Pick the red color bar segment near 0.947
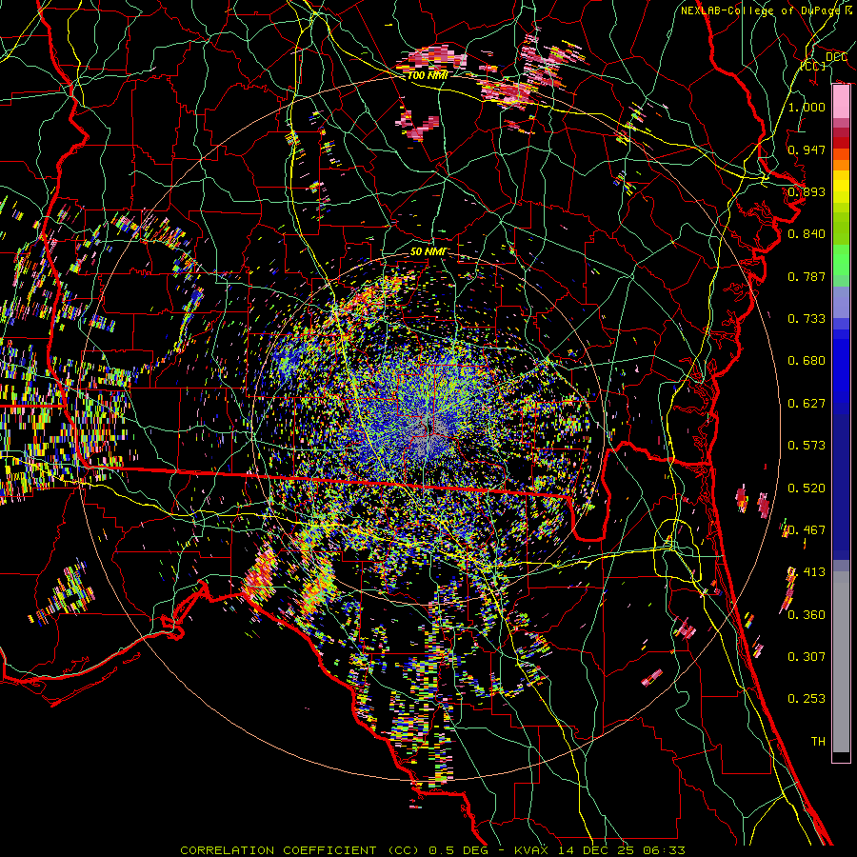This screenshot has height=857, width=857. coord(841,143)
